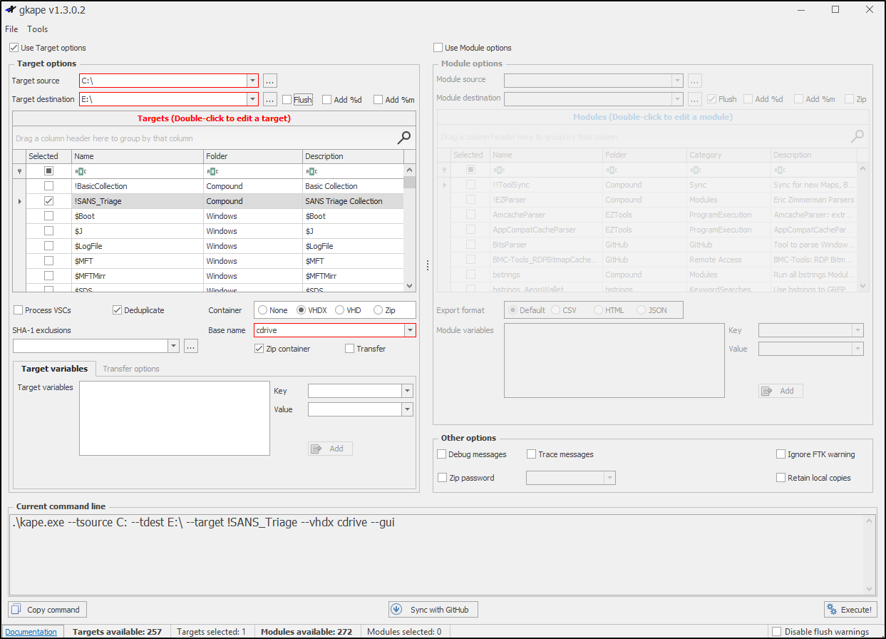Open target variables Value dropdown
This screenshot has height=639, width=886.
[407, 409]
